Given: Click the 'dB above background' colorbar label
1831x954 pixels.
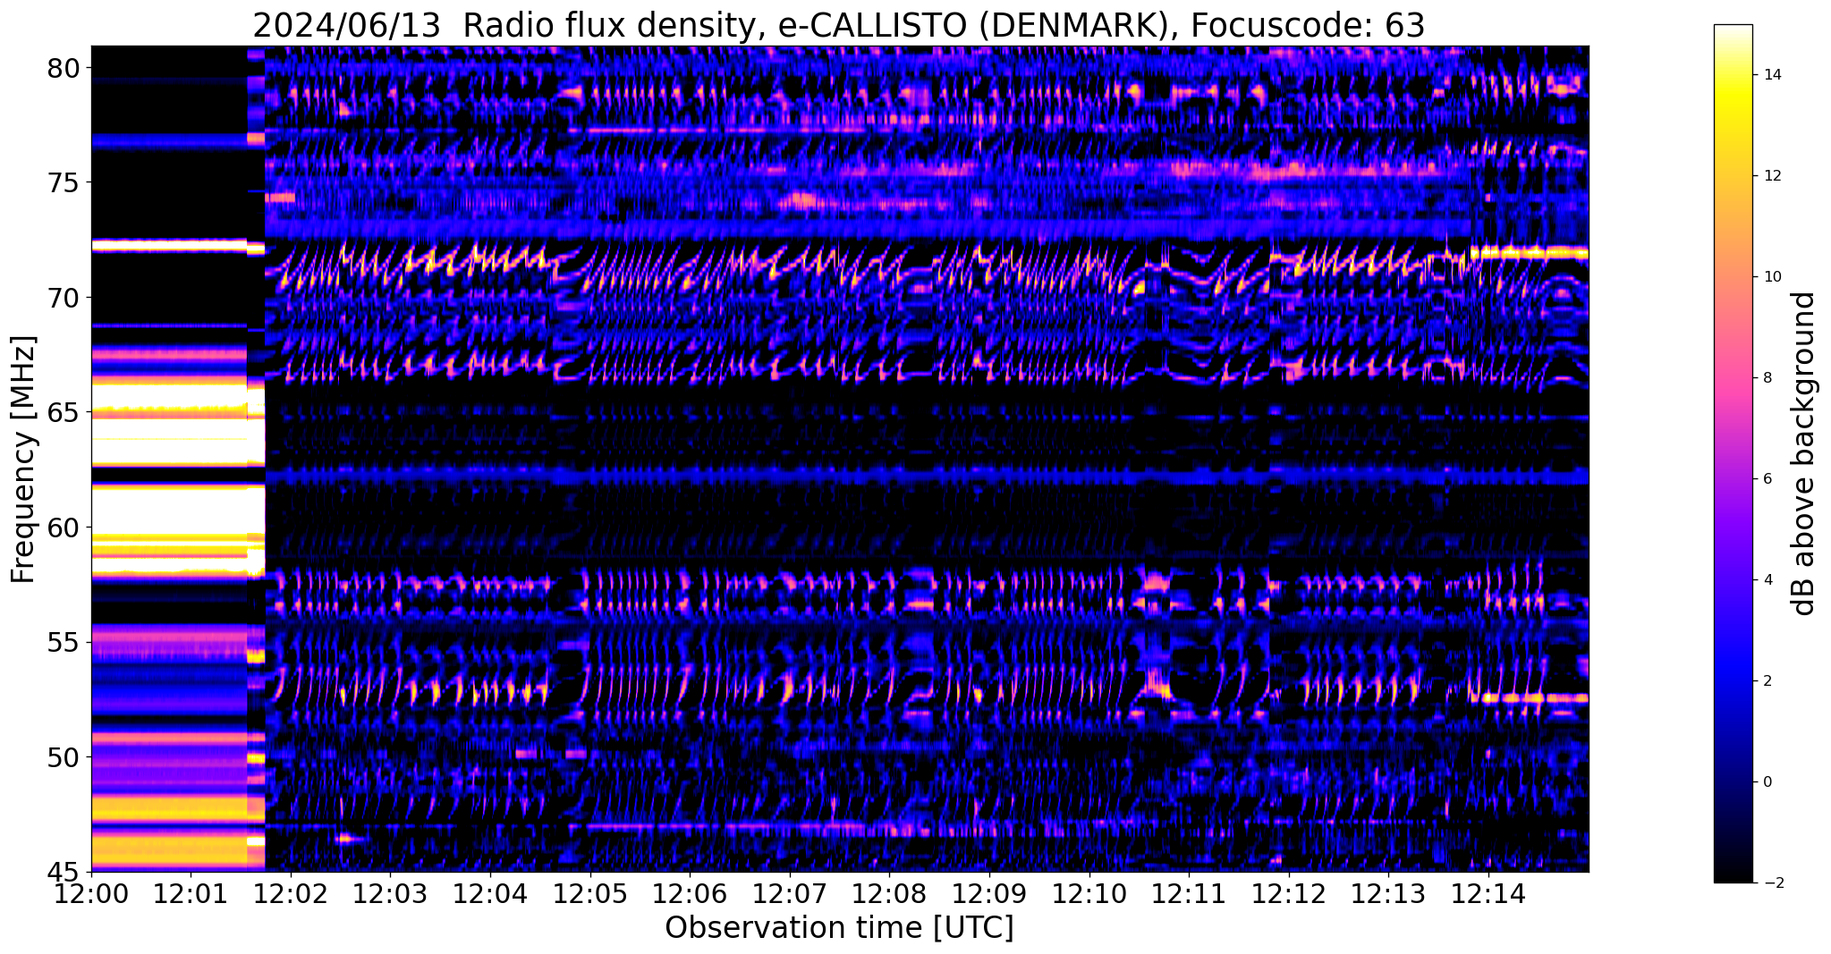Looking at the screenshot, I should [1804, 453].
